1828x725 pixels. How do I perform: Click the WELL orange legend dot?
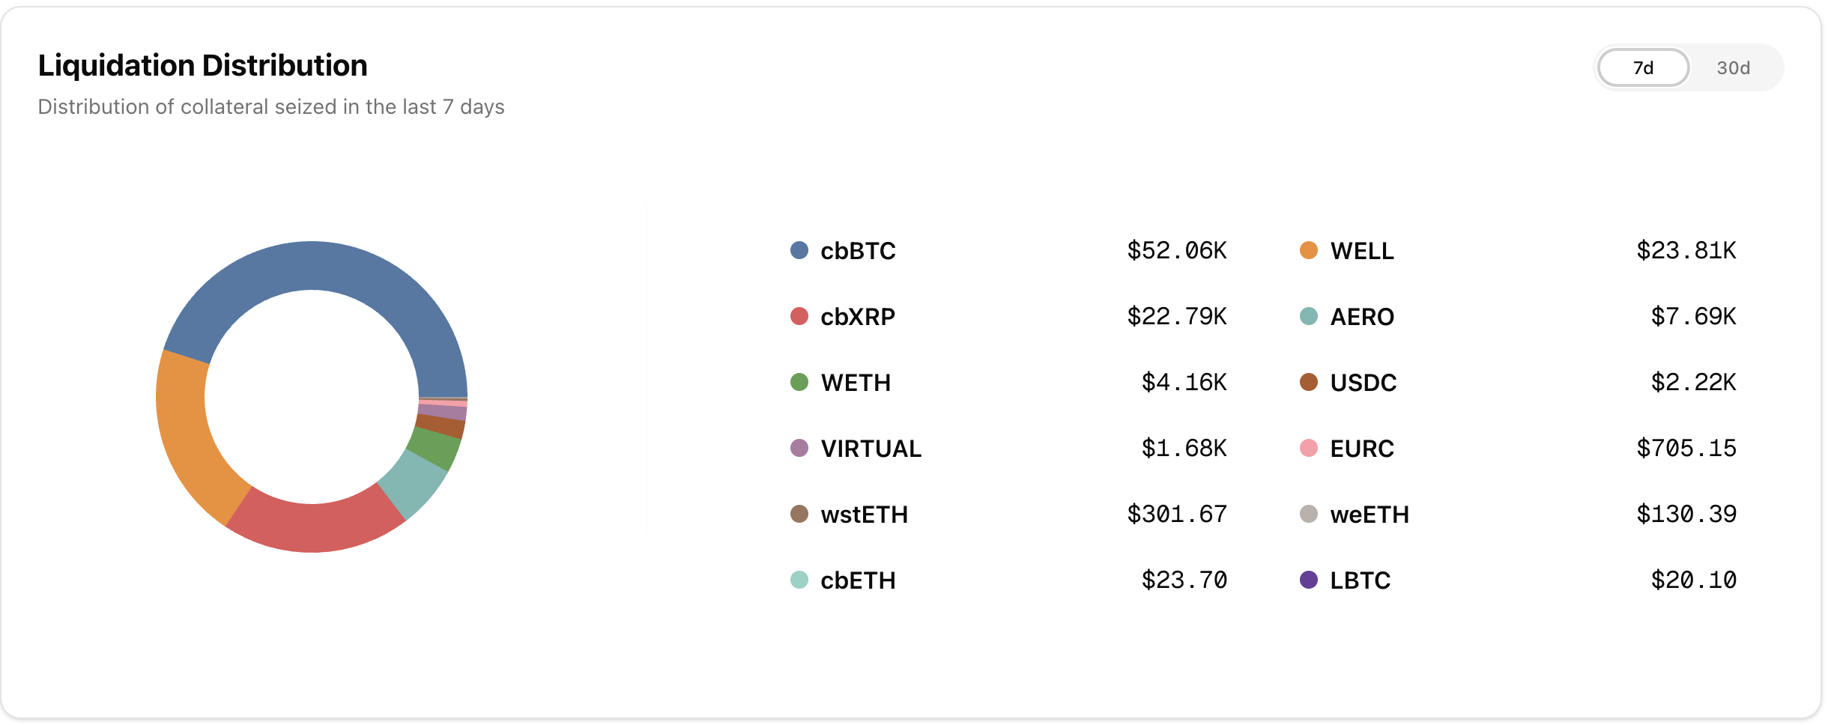coord(1309,250)
